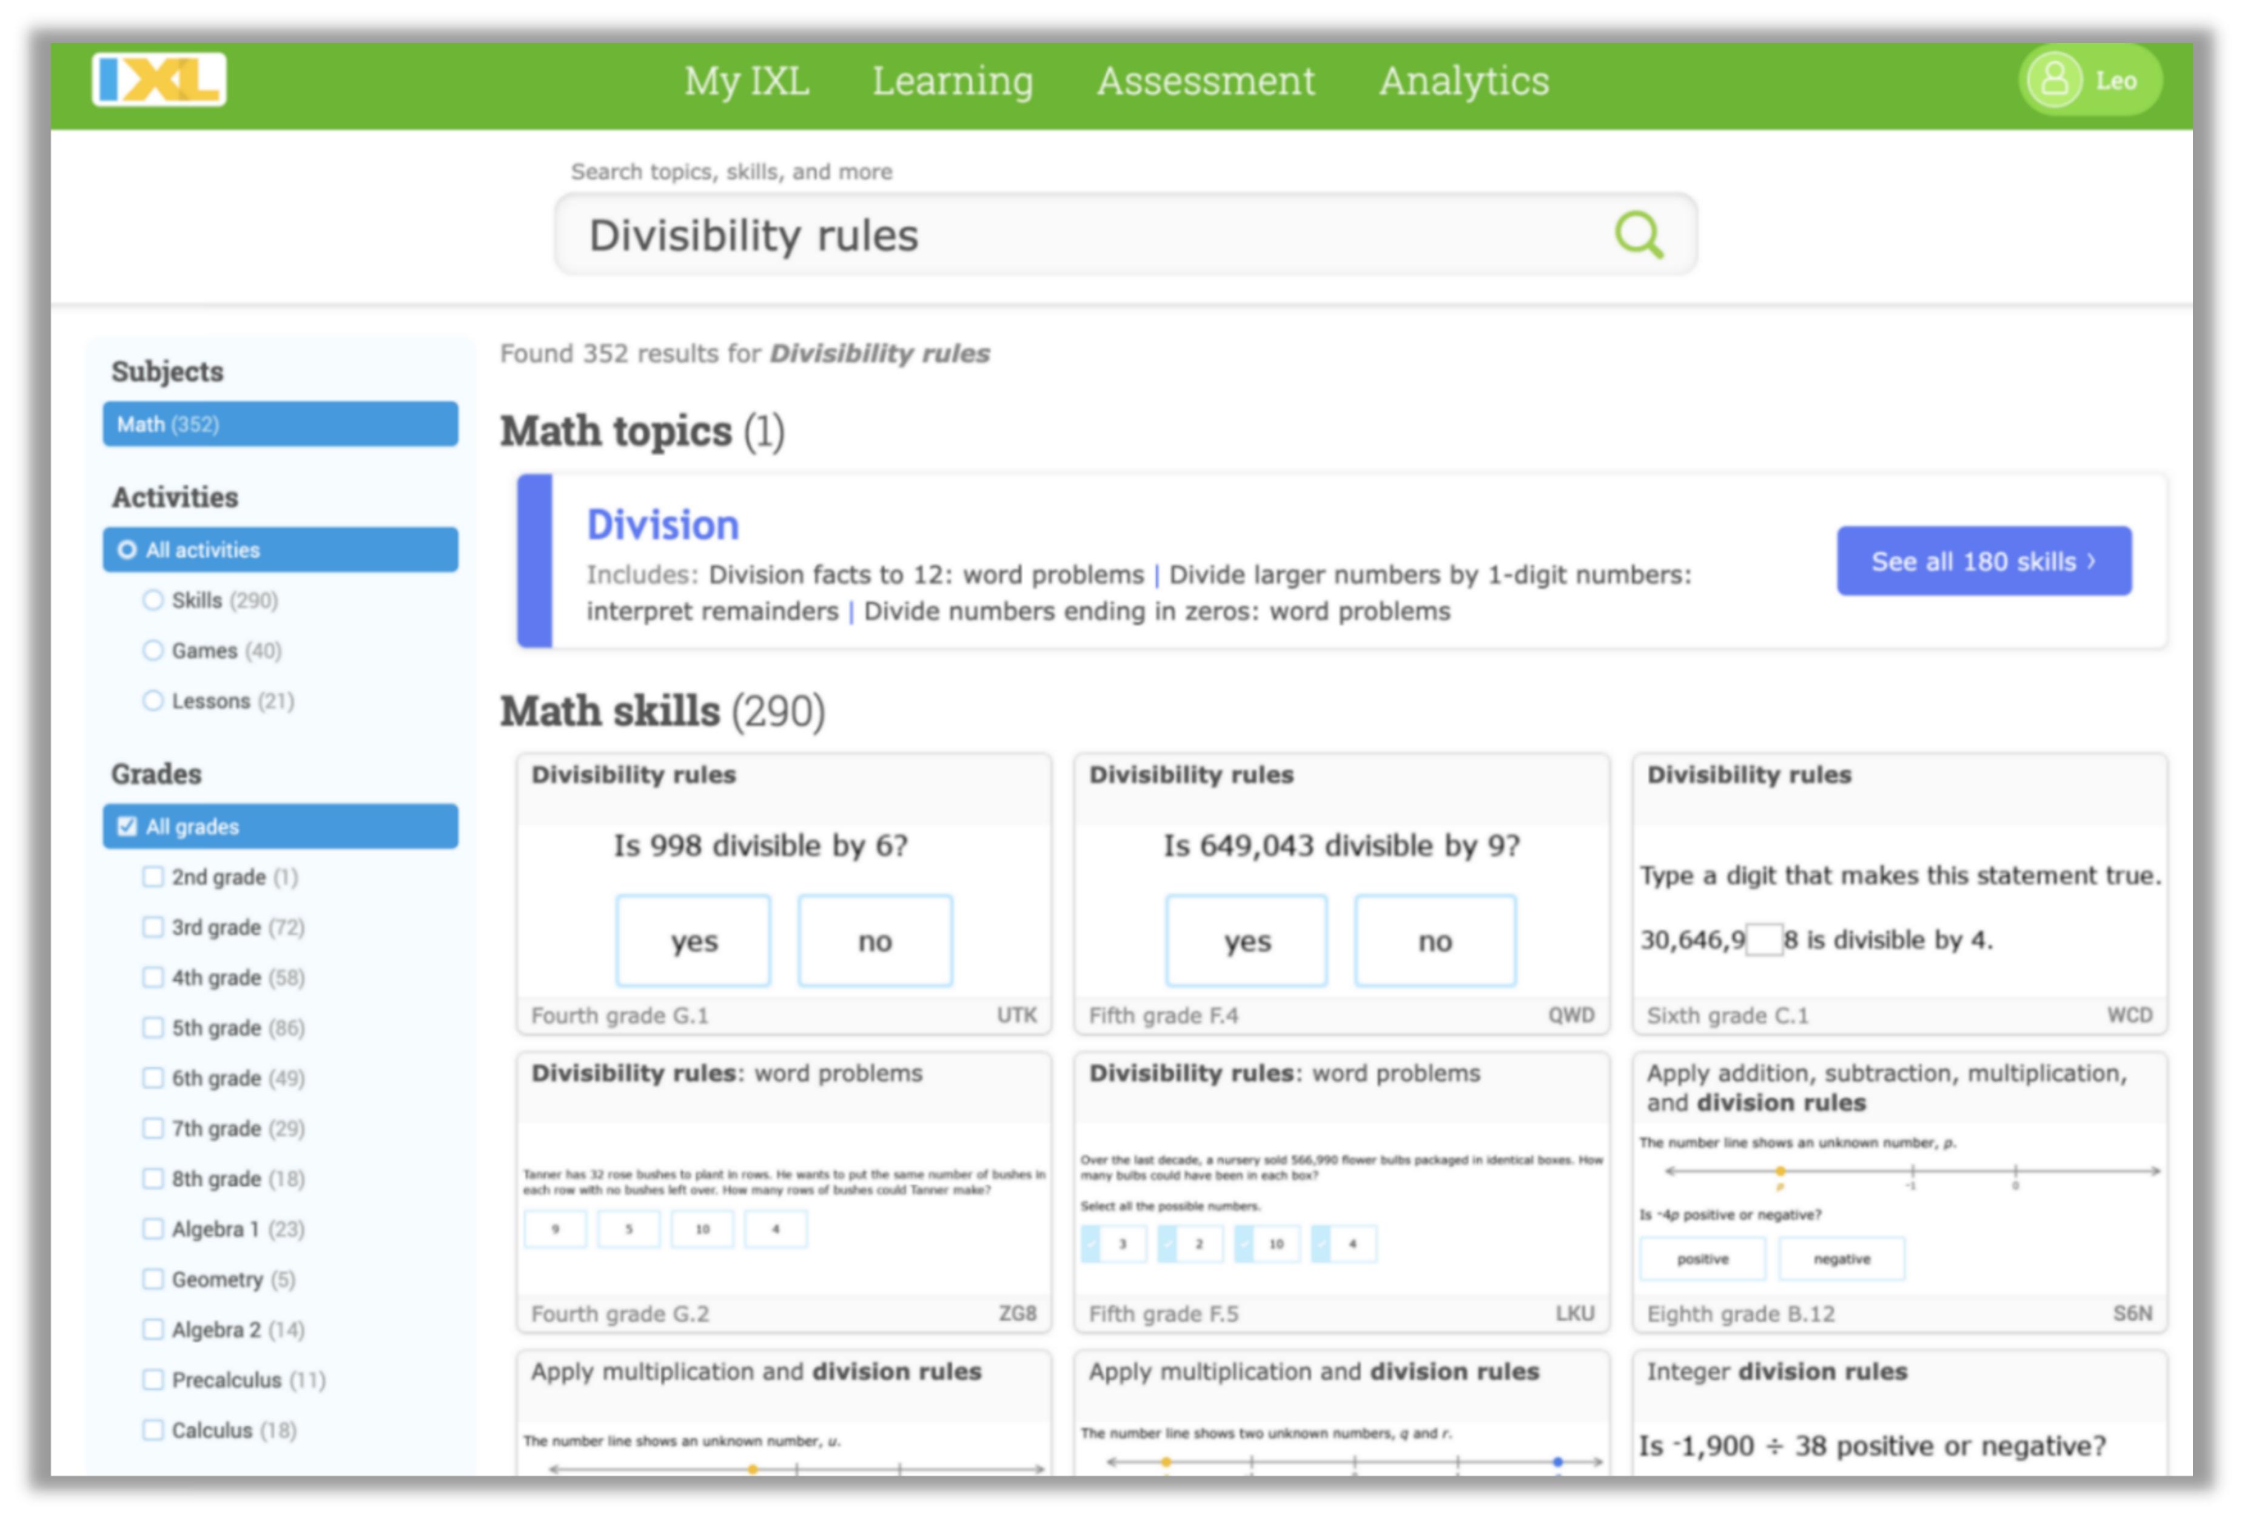Viewport: 2242px width, 1519px height.
Task: Click the green search magnifier icon
Action: 1638,235
